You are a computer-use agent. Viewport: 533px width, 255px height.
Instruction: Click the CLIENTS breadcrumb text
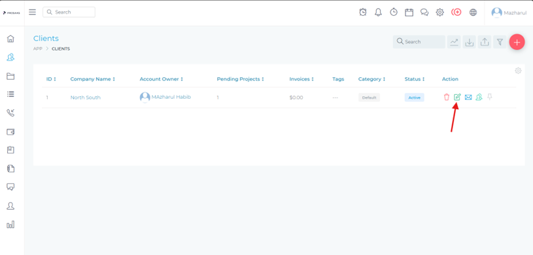click(x=61, y=48)
